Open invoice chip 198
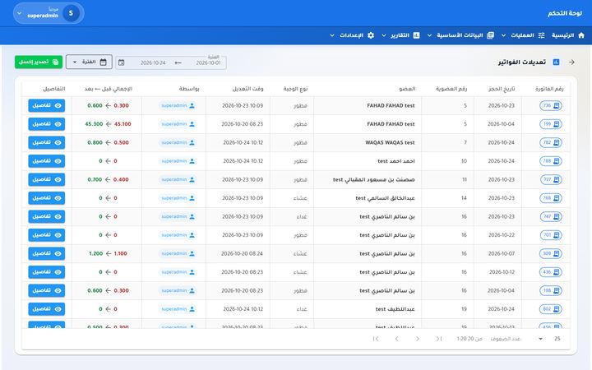Viewport: 592px width, 370px height. pyautogui.click(x=550, y=290)
